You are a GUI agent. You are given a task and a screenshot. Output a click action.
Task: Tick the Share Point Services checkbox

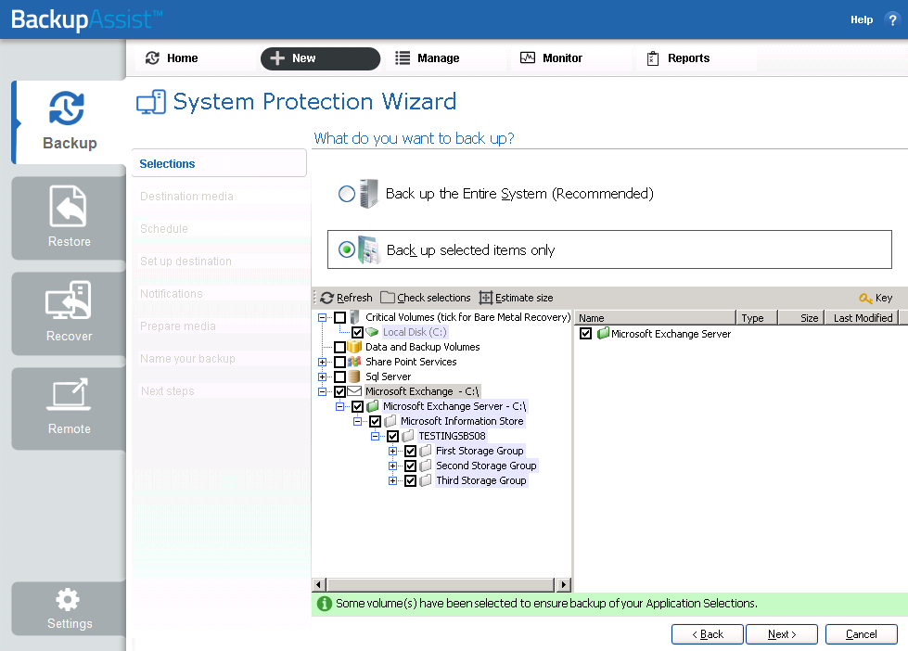click(x=340, y=362)
